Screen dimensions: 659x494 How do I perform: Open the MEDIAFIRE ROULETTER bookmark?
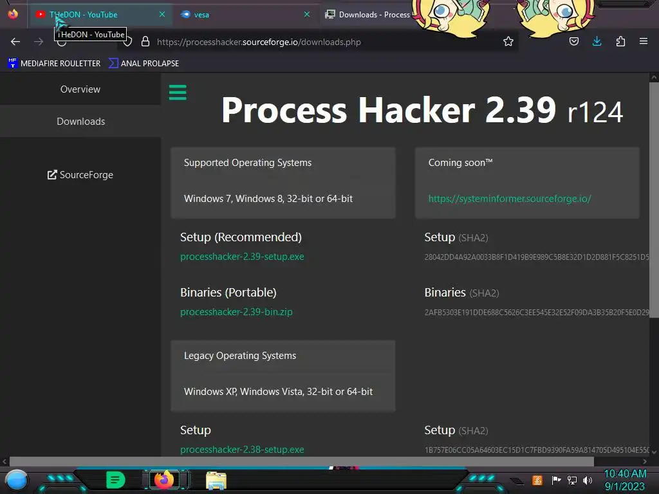tap(54, 64)
